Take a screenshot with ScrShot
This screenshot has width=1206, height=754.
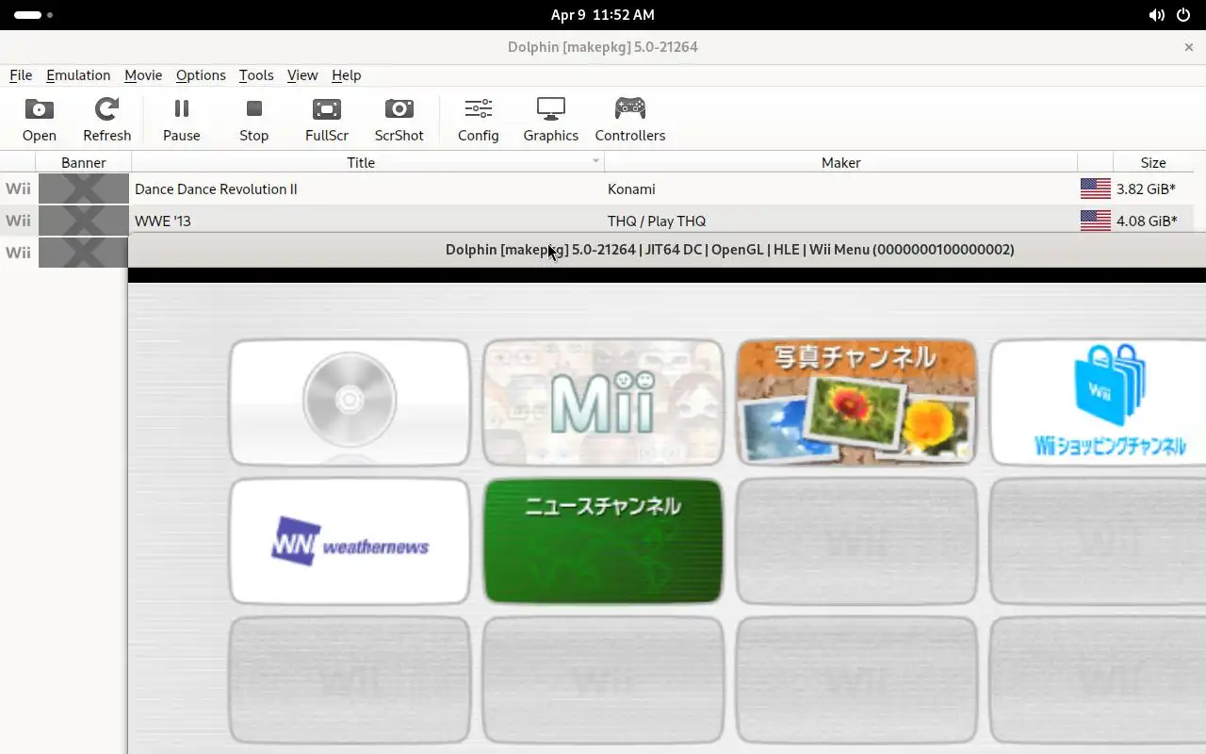[x=399, y=120]
